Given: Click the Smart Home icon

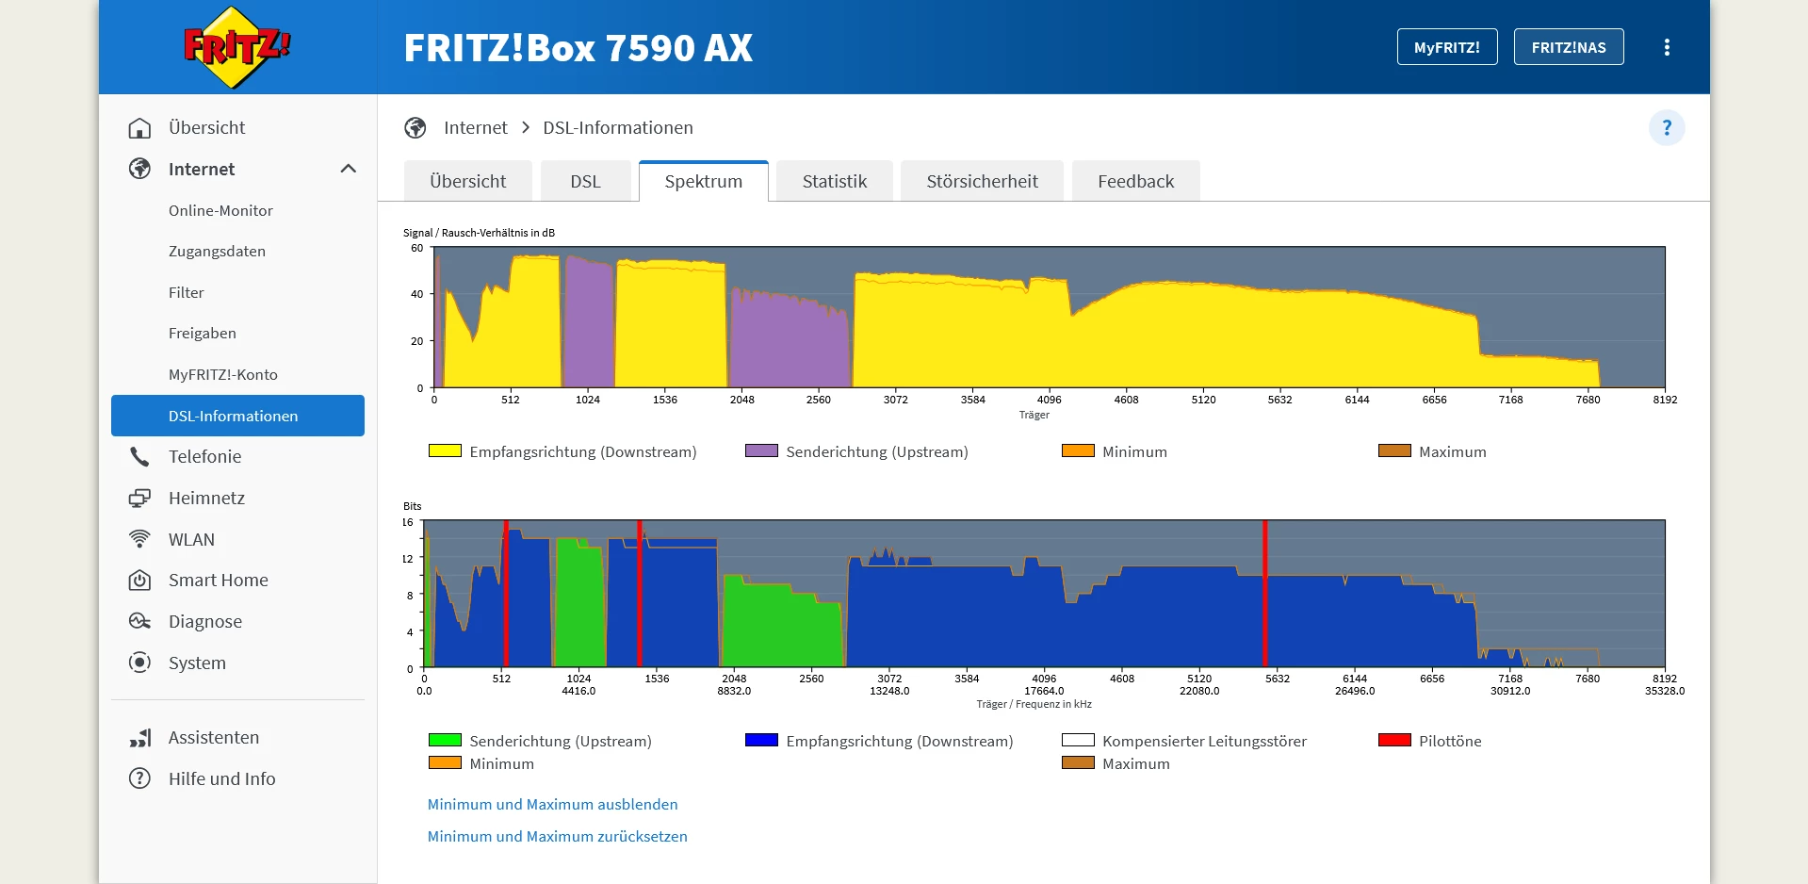Looking at the screenshot, I should [x=139, y=581].
